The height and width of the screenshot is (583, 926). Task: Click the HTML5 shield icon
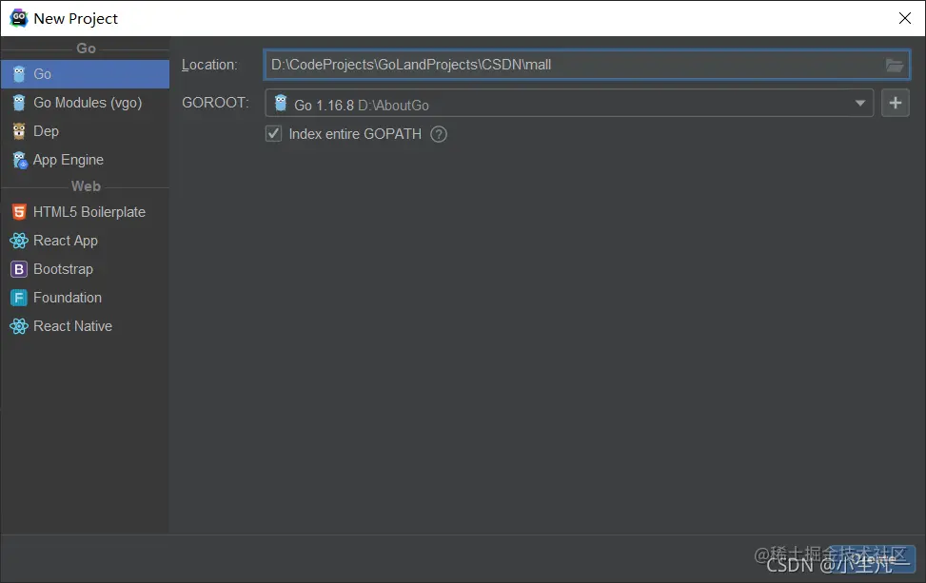coord(19,212)
